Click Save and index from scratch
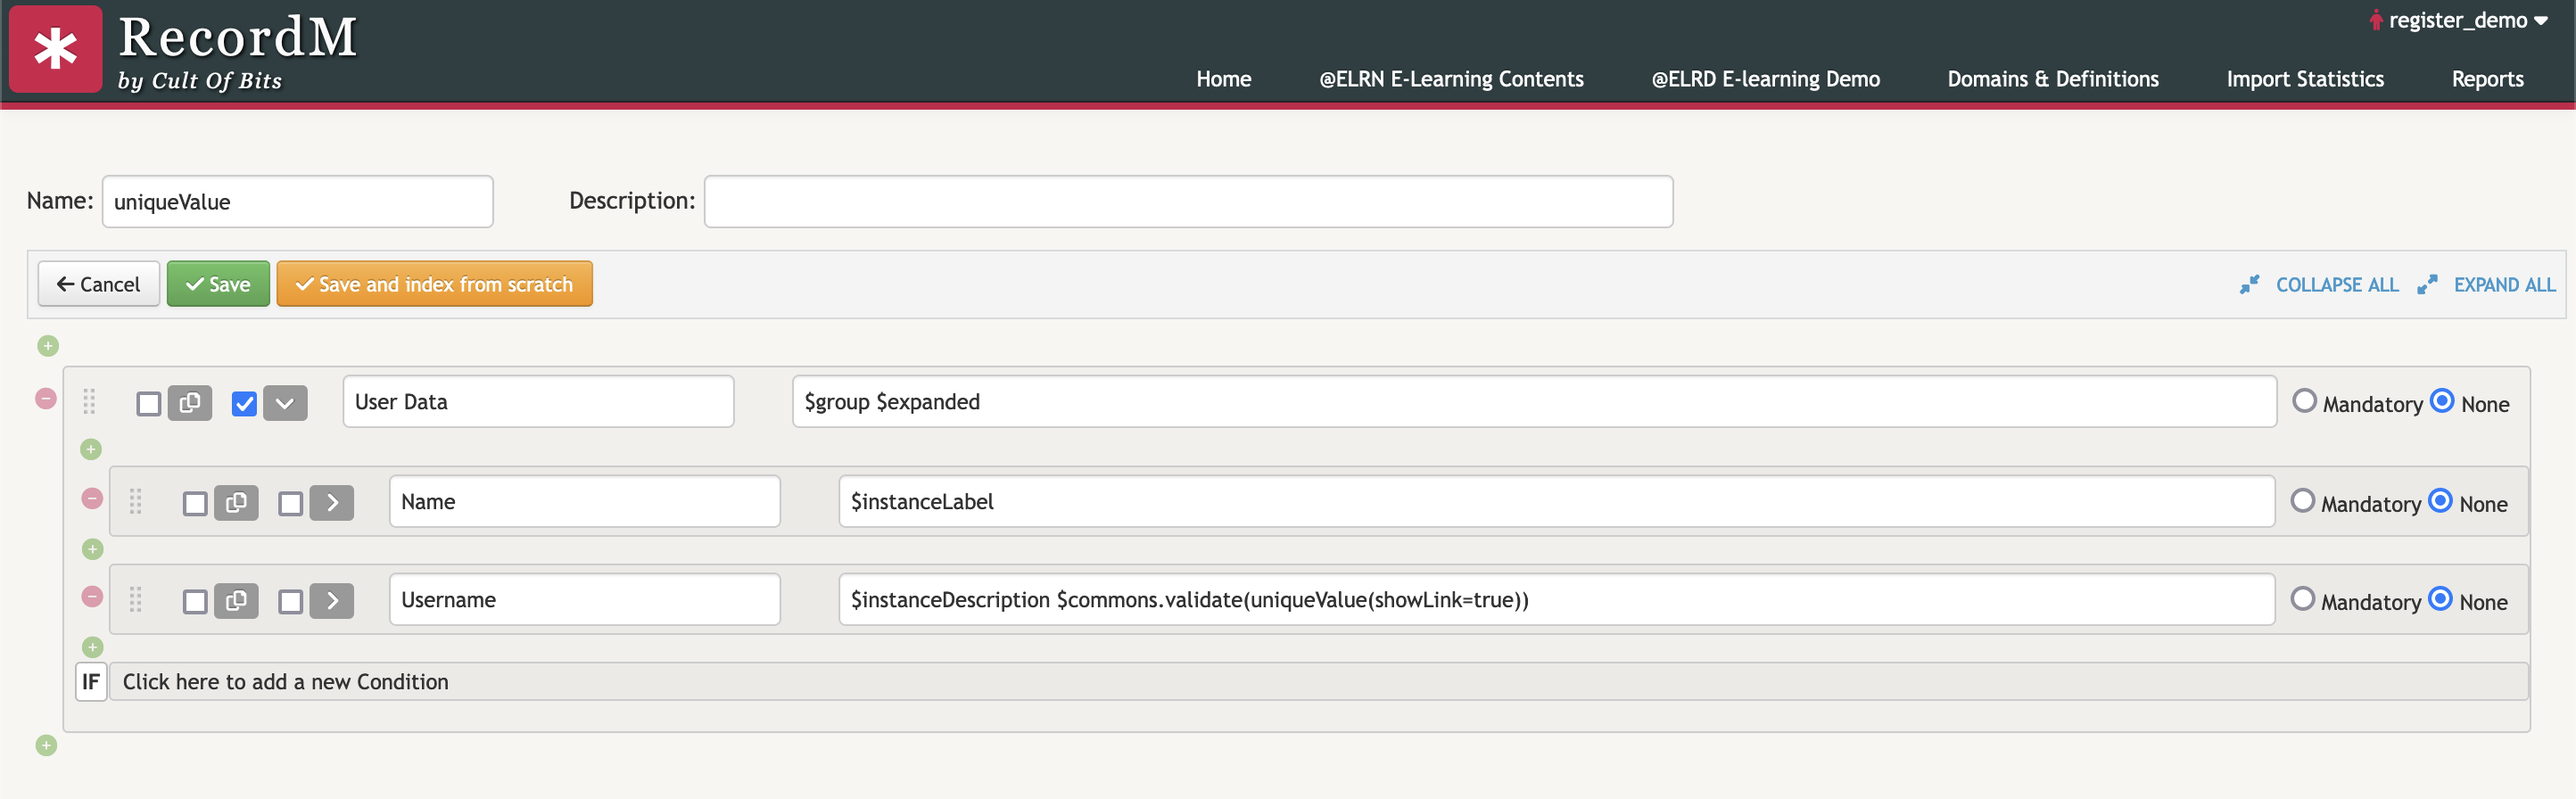 point(434,284)
